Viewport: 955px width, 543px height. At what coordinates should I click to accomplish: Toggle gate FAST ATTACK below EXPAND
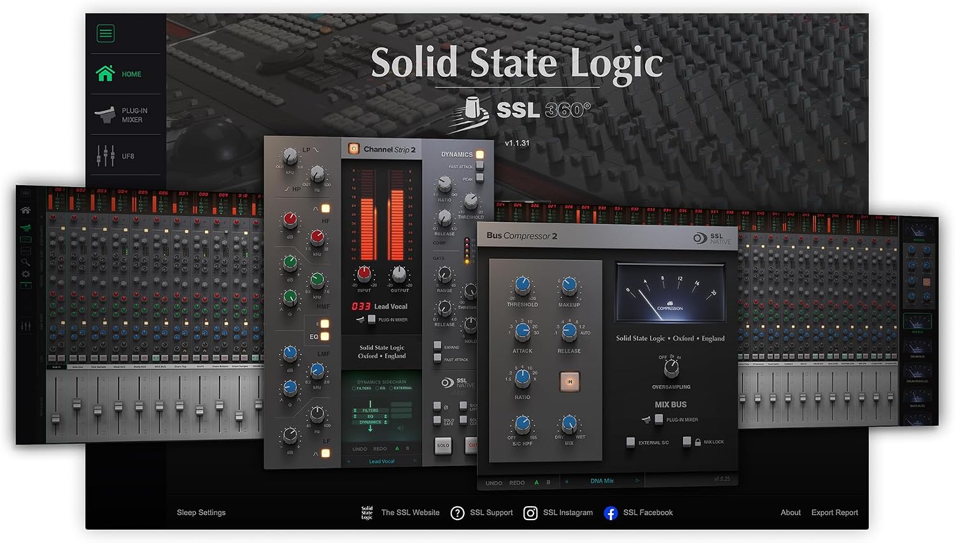(437, 359)
